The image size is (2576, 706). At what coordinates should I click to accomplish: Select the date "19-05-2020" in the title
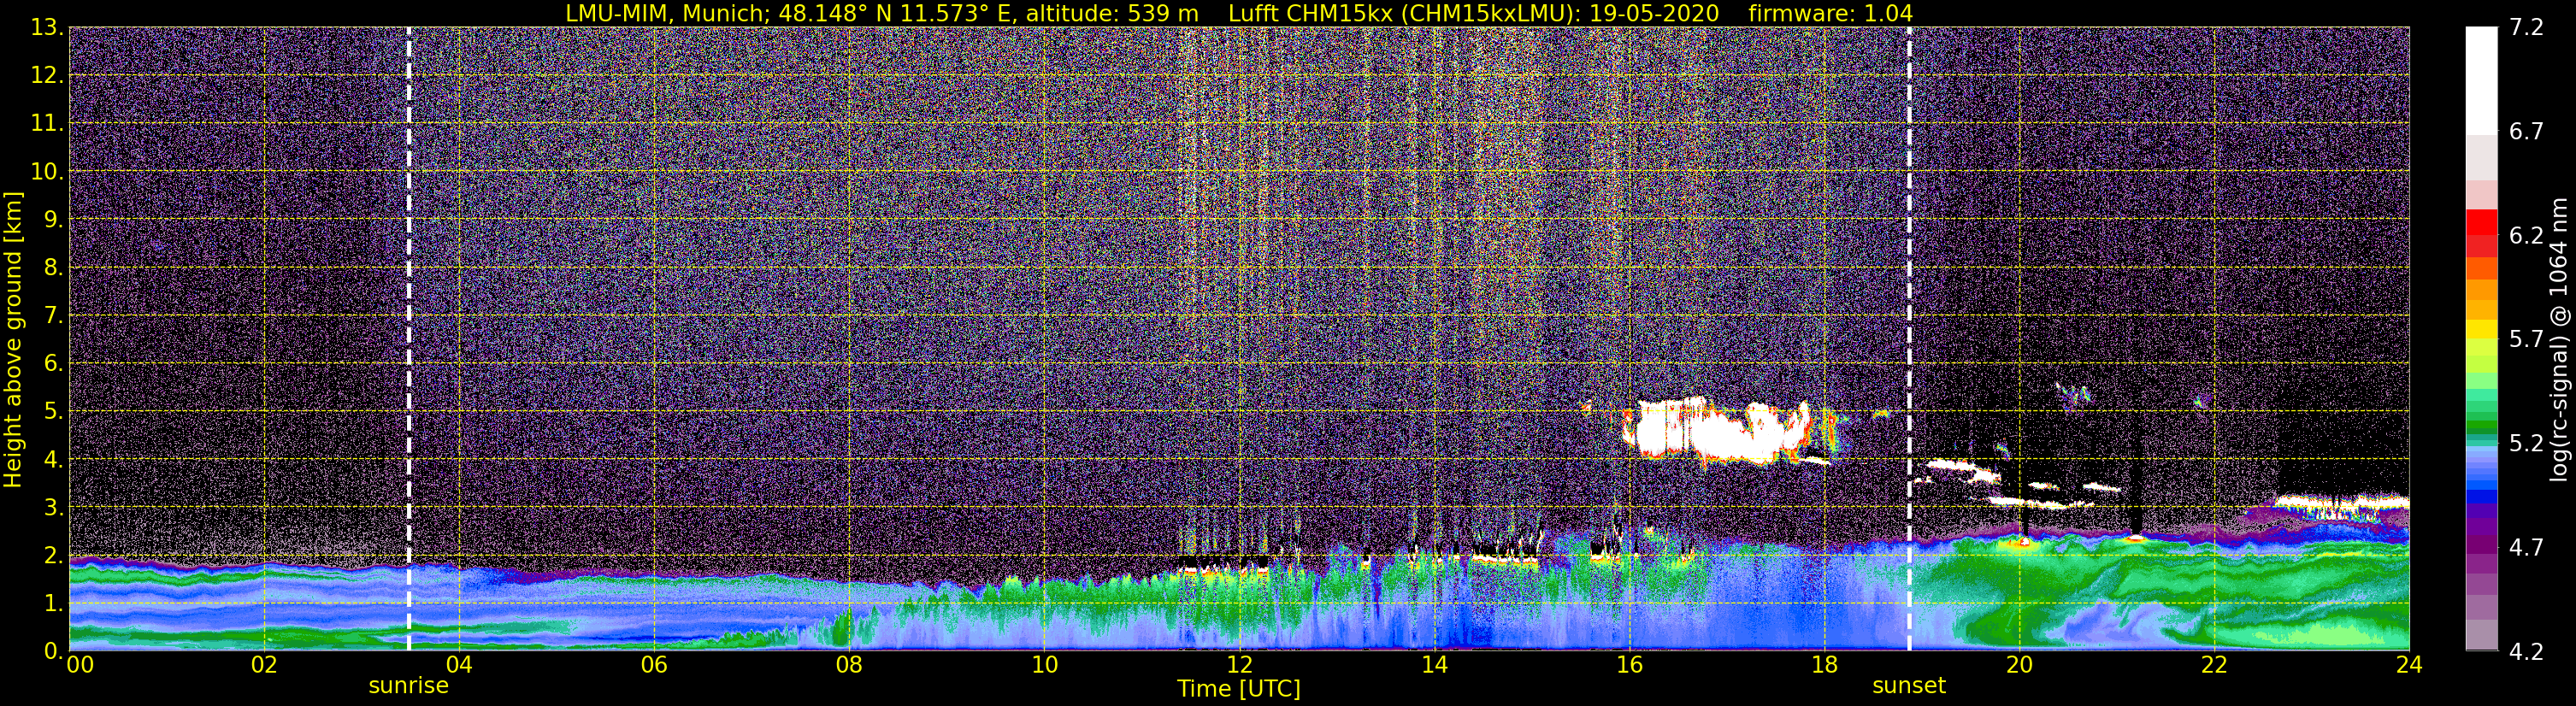pyautogui.click(x=1656, y=13)
